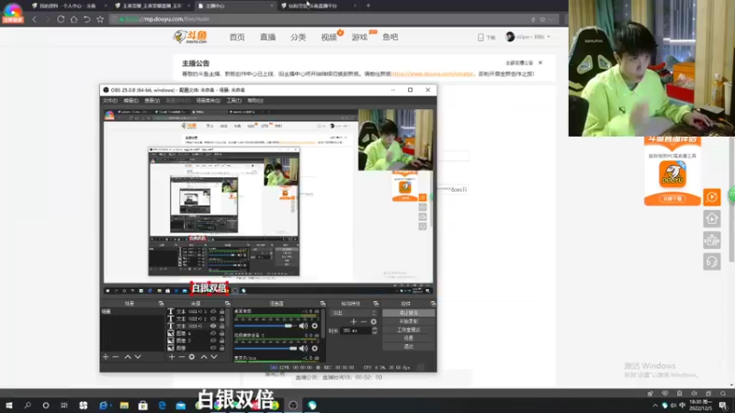Click headset support icon on right sidebar
Viewport: 735px width, 413px height.
pos(711,262)
